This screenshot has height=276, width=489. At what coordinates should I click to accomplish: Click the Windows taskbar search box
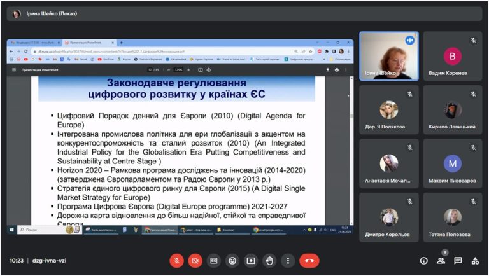[49, 230]
